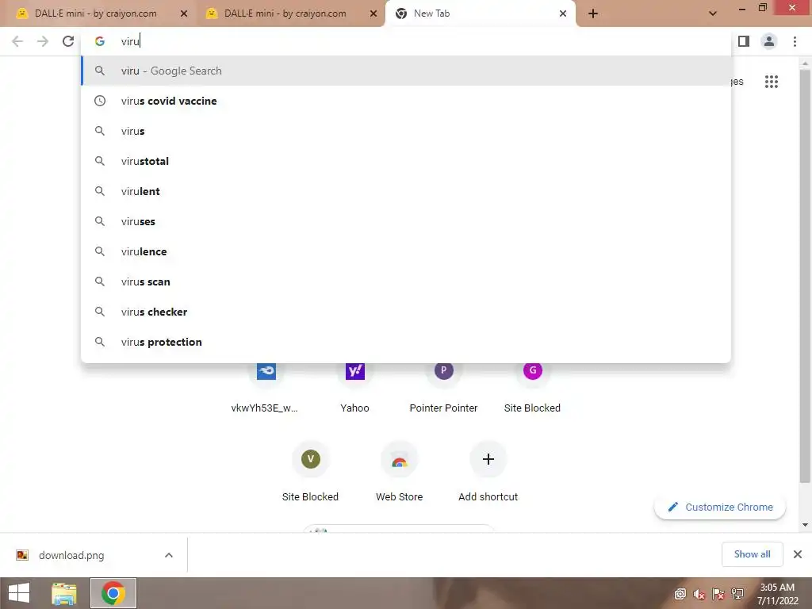Click Show all downloads
Screen dimensions: 812x609
coord(752,554)
